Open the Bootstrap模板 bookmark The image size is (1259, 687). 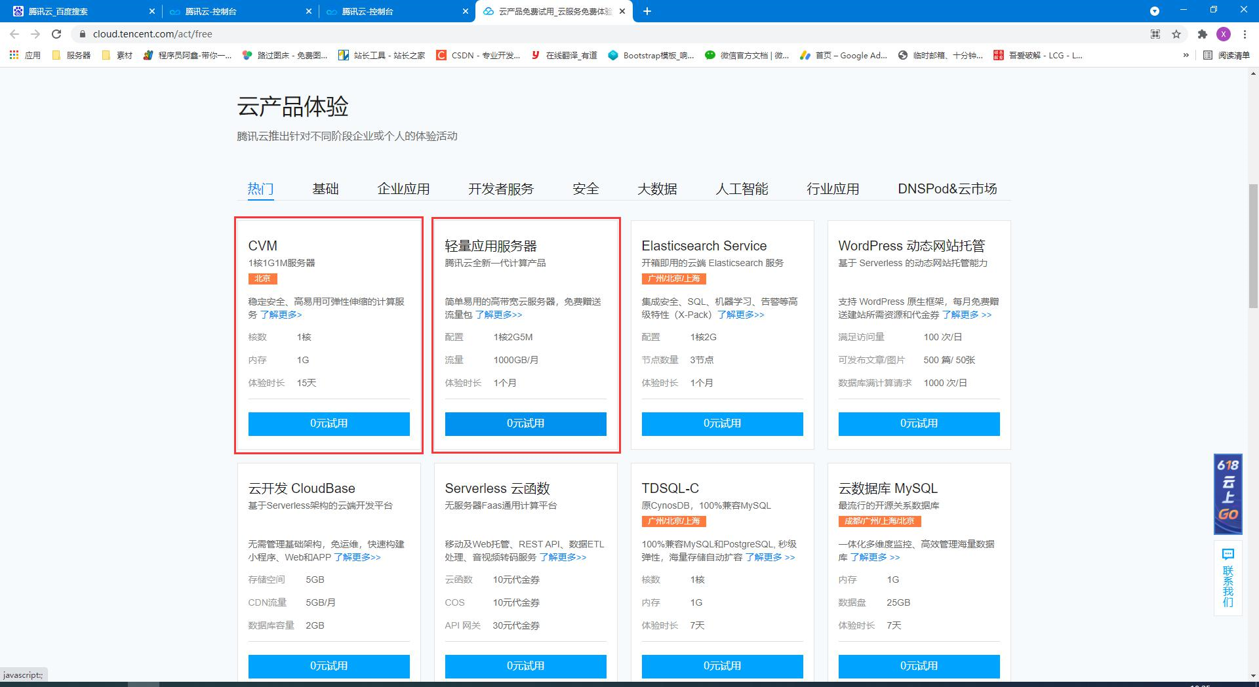(651, 56)
